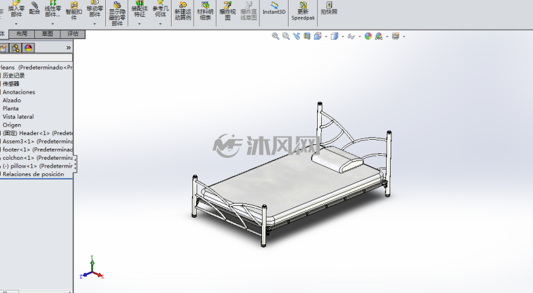
Task: Click Apply Scene icon
Action: click(379, 36)
